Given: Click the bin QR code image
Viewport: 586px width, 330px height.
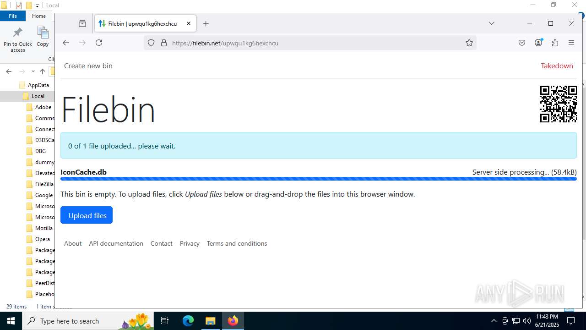Looking at the screenshot, I should tap(559, 104).
